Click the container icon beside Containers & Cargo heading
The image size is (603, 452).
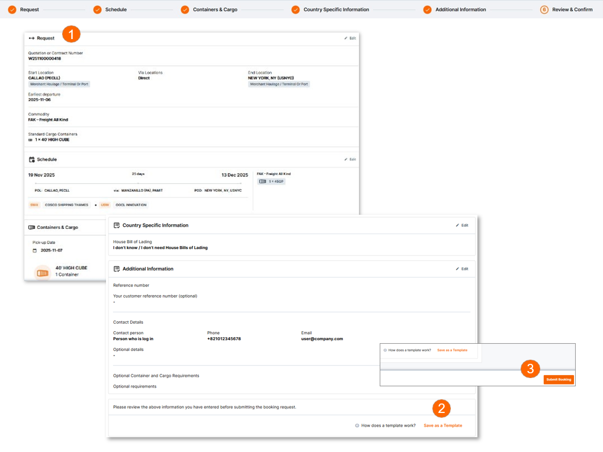click(32, 227)
